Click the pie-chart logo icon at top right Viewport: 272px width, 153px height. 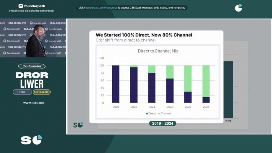click(239, 8)
